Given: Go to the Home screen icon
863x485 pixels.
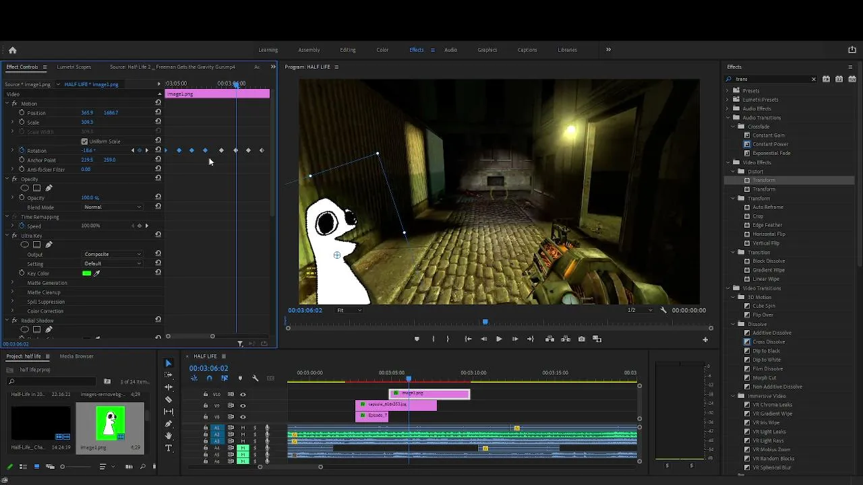Looking at the screenshot, I should (12, 50).
